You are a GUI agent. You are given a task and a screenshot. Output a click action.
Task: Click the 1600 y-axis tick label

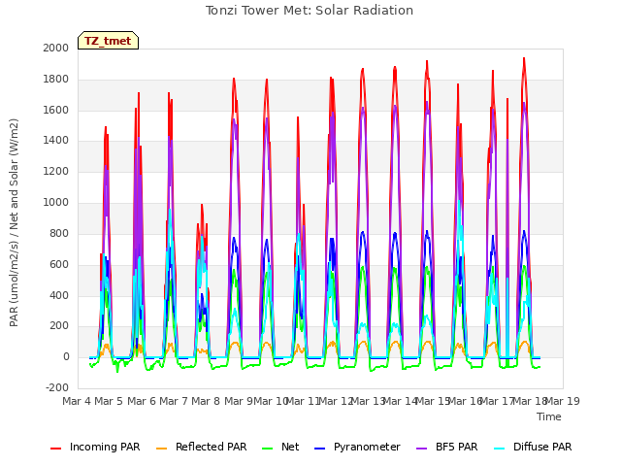pos(56,110)
